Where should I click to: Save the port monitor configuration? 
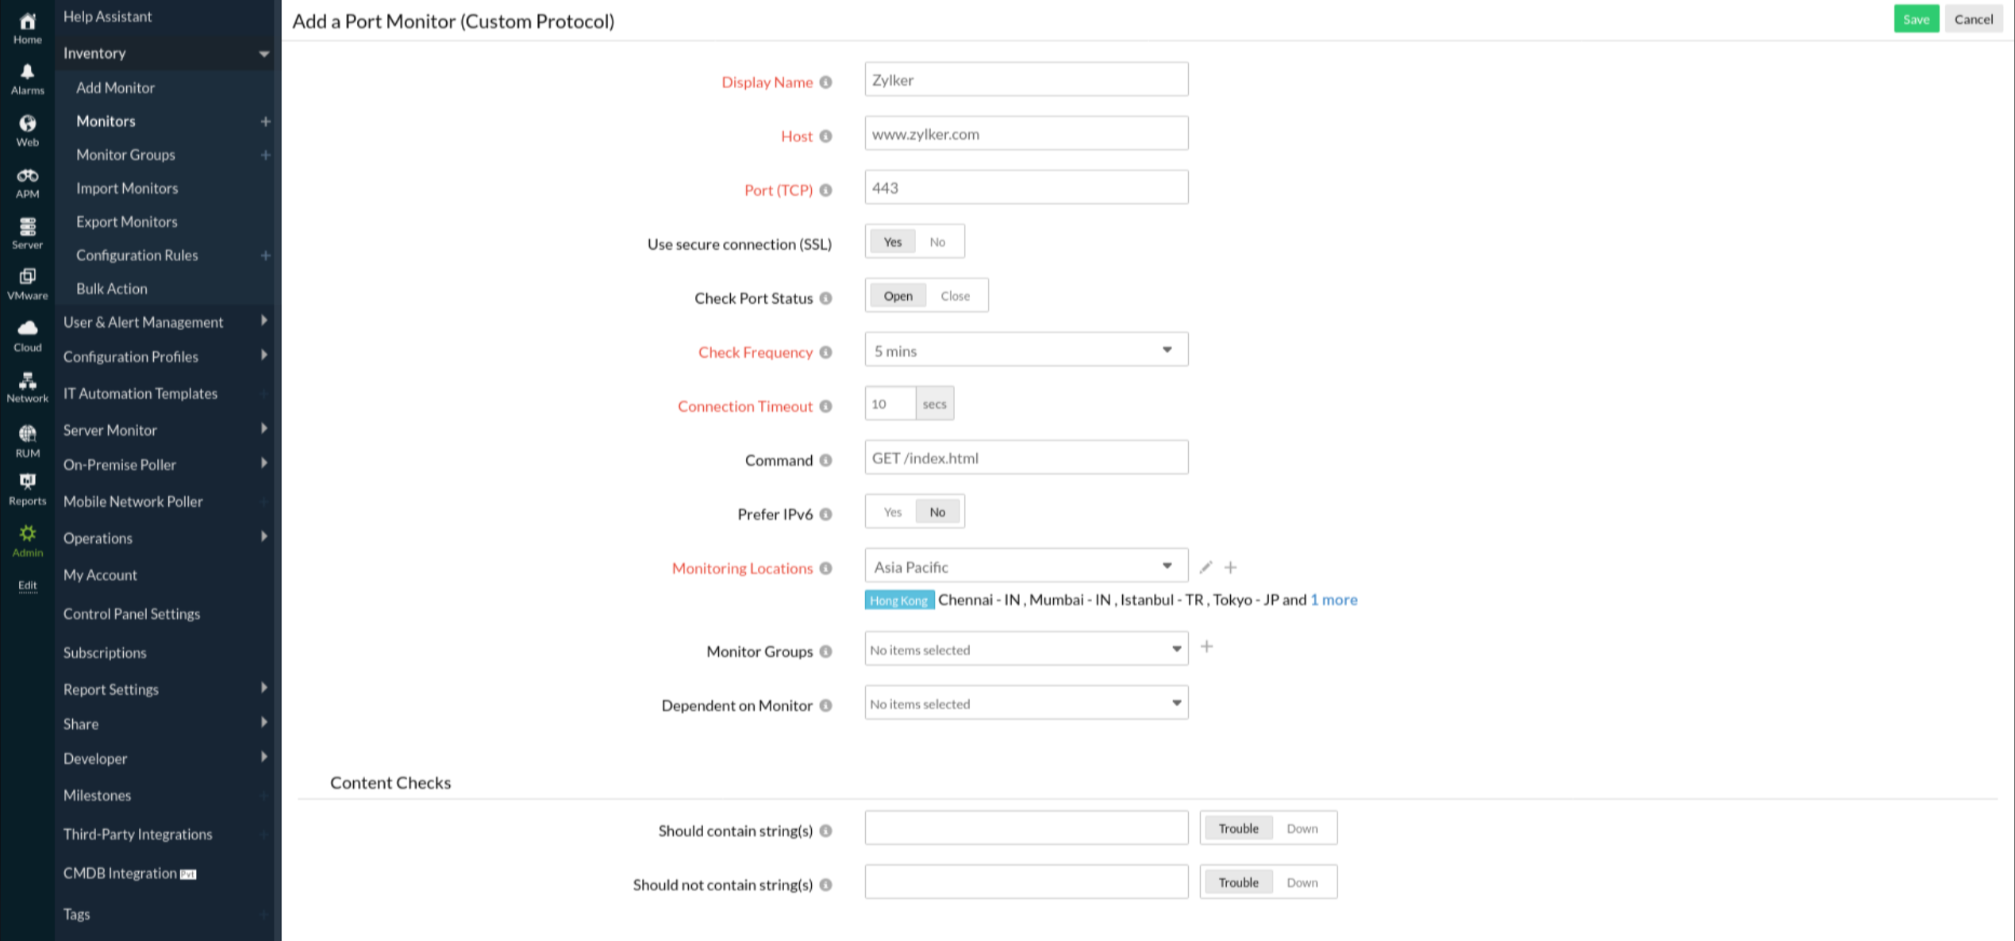click(x=1916, y=18)
